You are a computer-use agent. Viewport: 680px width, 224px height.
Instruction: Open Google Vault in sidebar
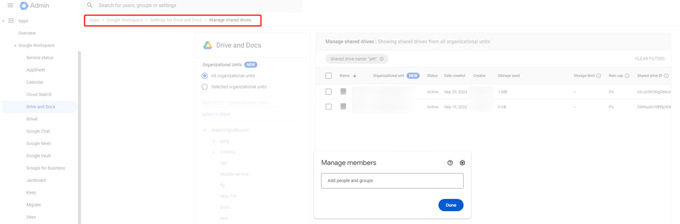click(38, 156)
